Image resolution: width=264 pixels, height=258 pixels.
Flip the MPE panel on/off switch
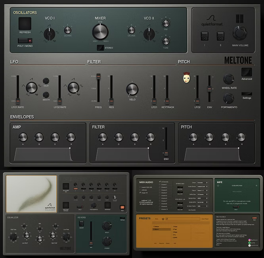click(236, 207)
